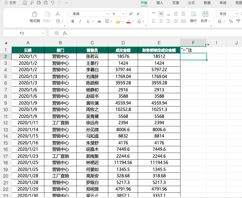The width and height of the screenshot is (242, 198).
Task: Click the Wrap Text (换行) button
Action: 193,17
